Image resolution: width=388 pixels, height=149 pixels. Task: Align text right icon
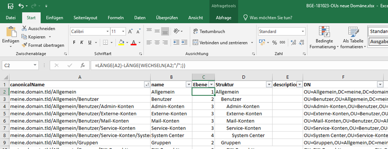click(x=165, y=42)
